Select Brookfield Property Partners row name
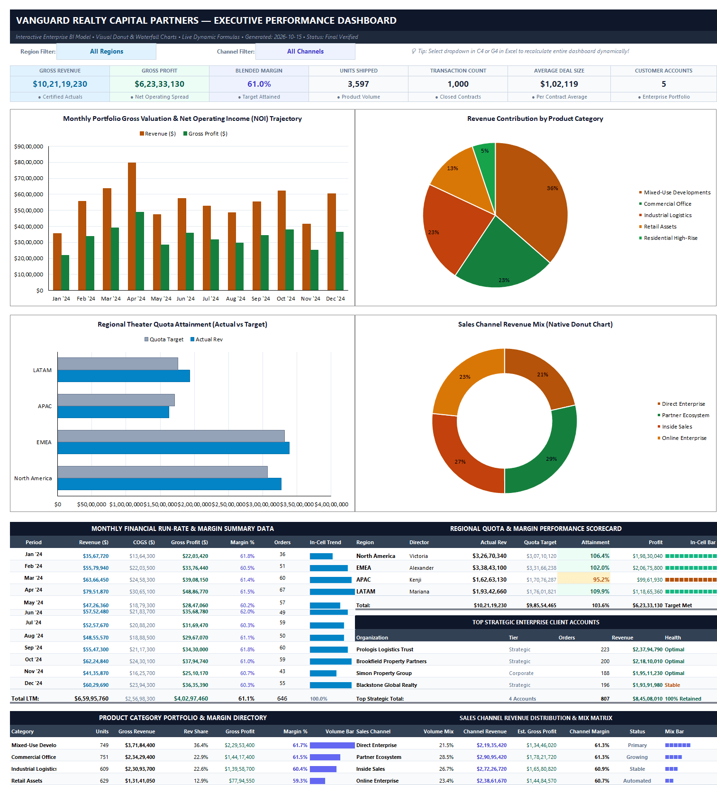 391,661
